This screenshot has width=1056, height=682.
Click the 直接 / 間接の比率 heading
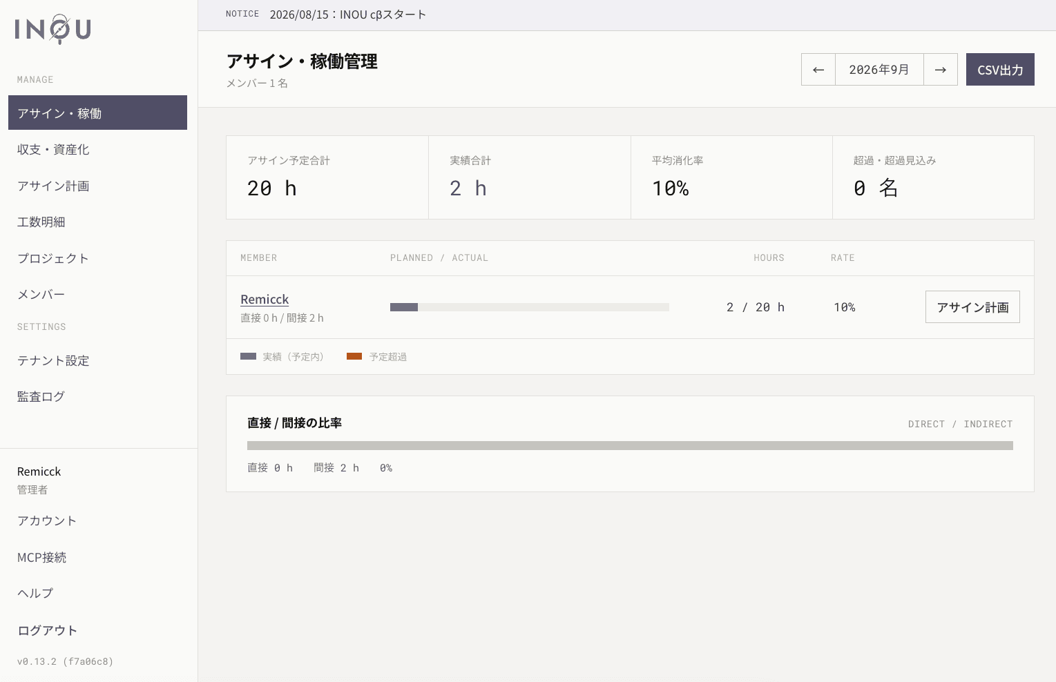[x=295, y=423]
